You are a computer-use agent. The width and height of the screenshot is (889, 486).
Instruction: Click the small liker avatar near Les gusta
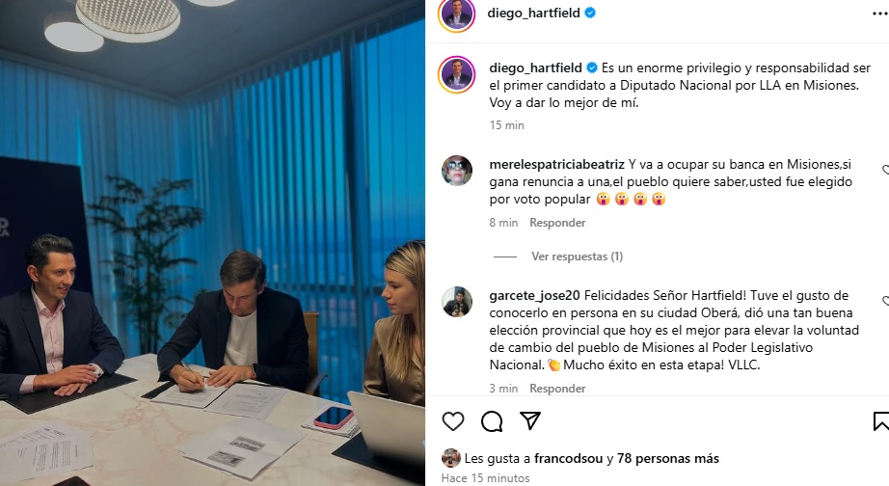pos(451,458)
